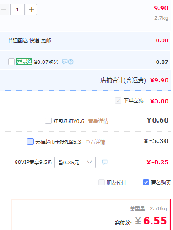173x230 pixels.
Task: Enable the 朋友代付 checkbox
Action: [102, 182]
